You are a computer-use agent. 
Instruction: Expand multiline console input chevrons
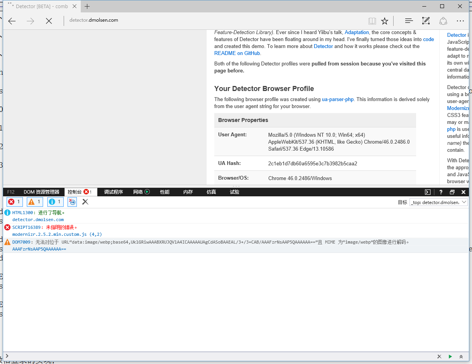[x=461, y=357]
